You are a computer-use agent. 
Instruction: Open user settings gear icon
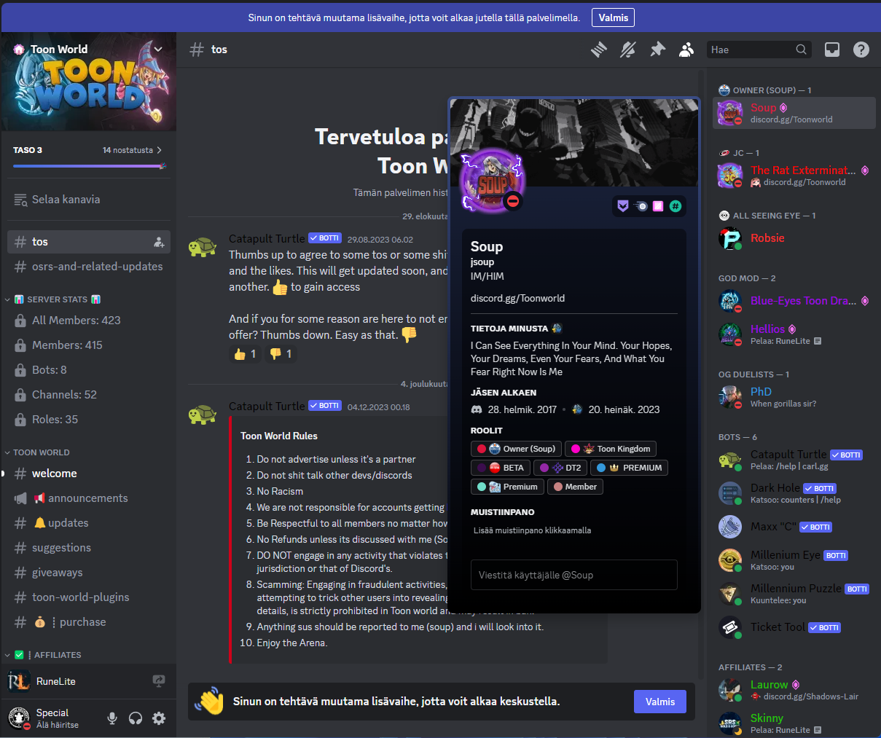click(159, 718)
